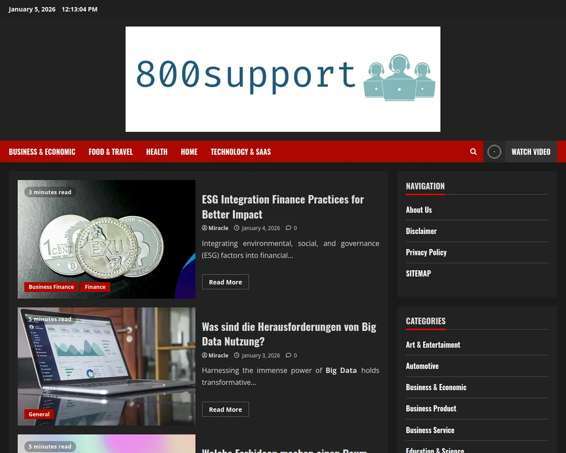The width and height of the screenshot is (566, 453).
Task: Select the General category tag
Action: (x=39, y=414)
